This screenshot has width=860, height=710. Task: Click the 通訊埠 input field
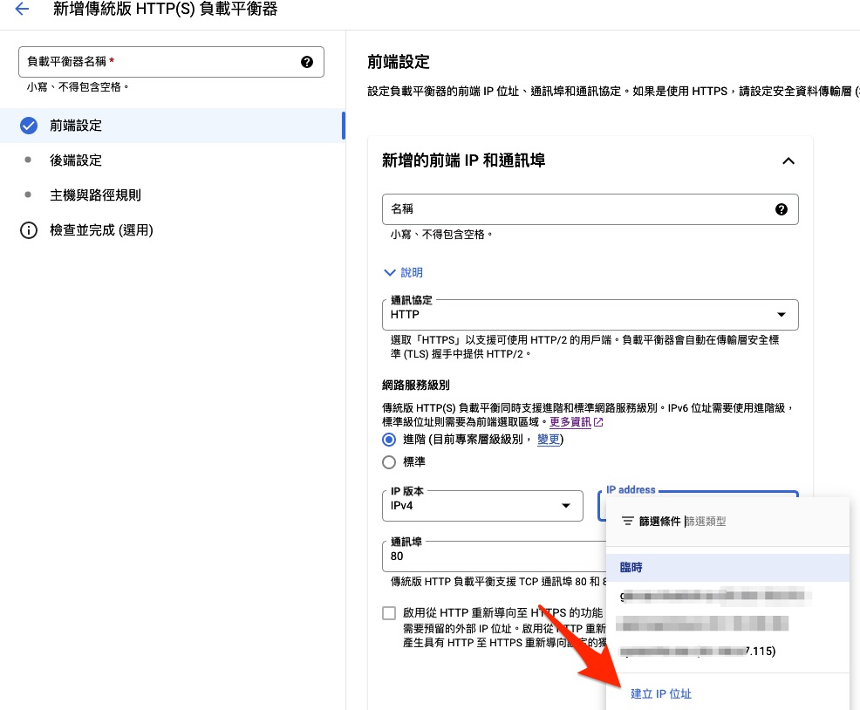coord(488,556)
